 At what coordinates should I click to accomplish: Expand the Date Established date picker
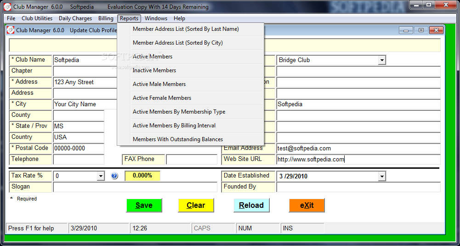coord(382,176)
